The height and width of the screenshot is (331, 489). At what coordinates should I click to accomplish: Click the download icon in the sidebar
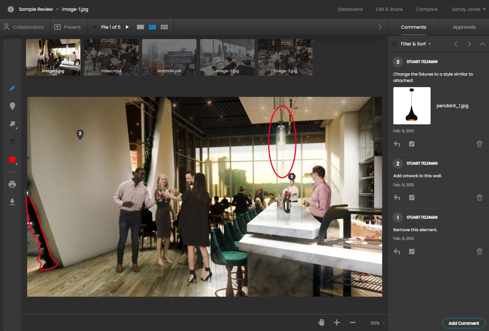12,201
